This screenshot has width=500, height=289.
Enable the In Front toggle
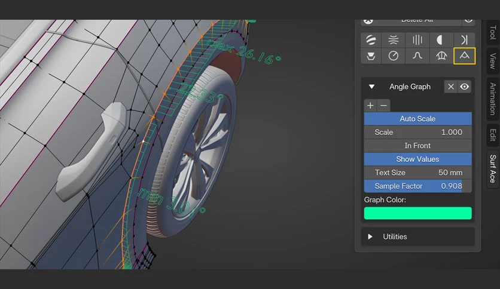click(417, 146)
